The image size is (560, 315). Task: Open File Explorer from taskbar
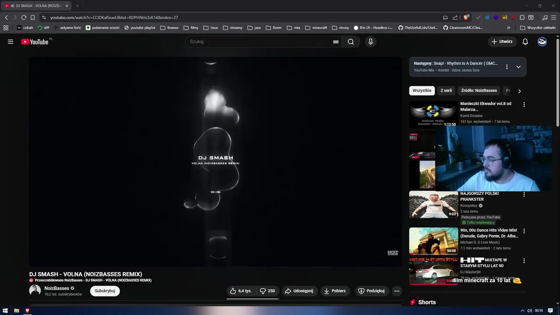[x=16, y=311]
